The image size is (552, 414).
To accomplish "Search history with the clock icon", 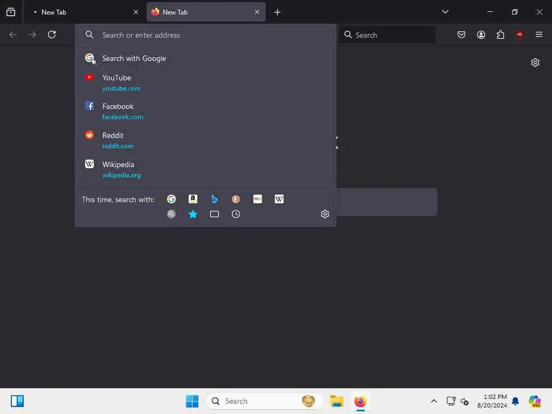I will pos(236,214).
